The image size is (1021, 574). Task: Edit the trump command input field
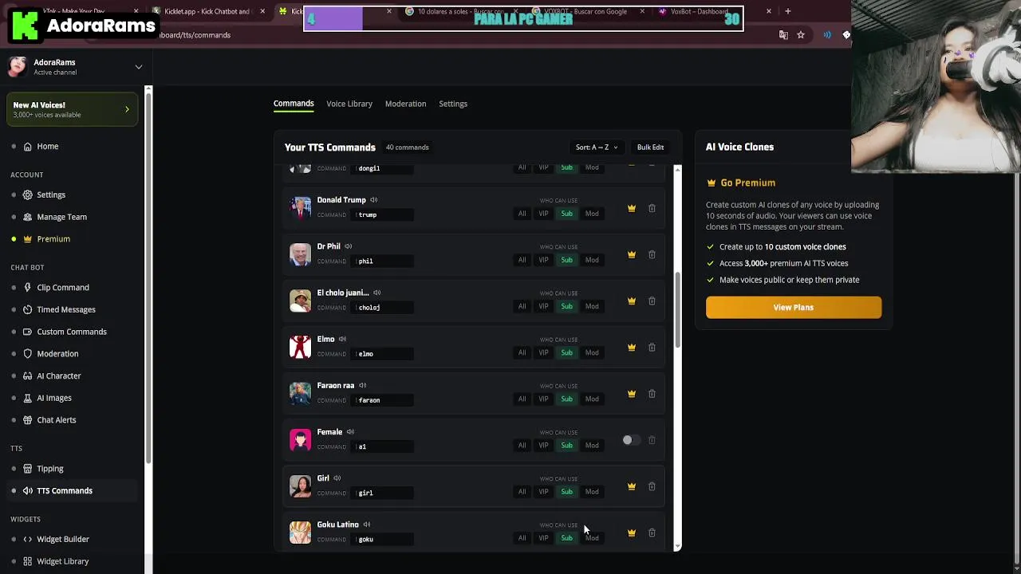384,214
